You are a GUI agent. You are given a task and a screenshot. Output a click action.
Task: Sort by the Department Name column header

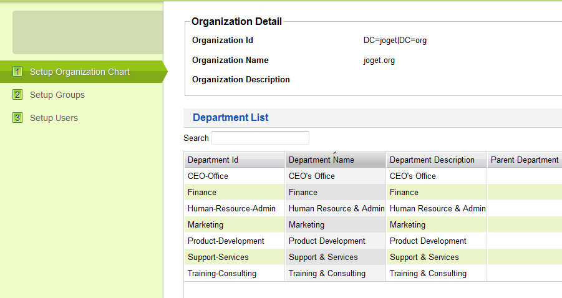(321, 160)
